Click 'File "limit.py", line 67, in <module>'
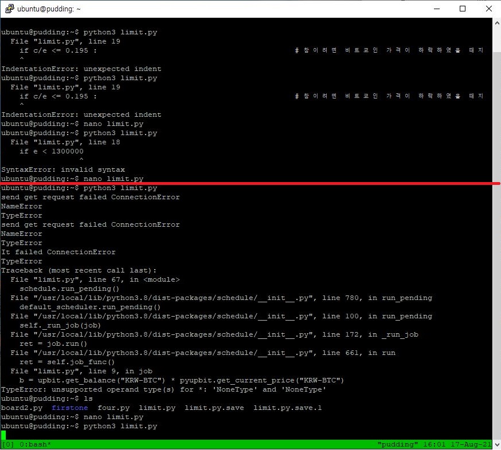501x450 pixels. tap(95, 279)
